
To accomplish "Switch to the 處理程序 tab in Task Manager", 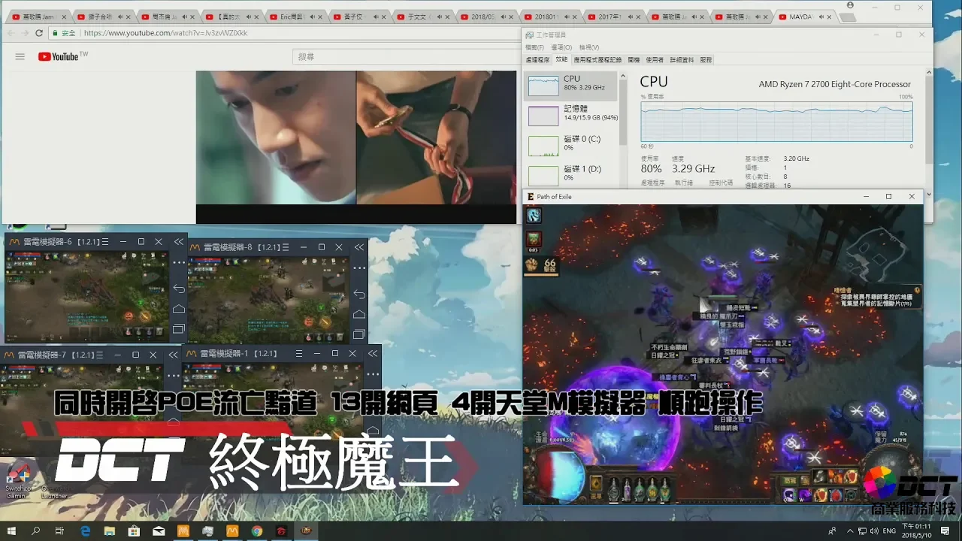I will [x=537, y=59].
